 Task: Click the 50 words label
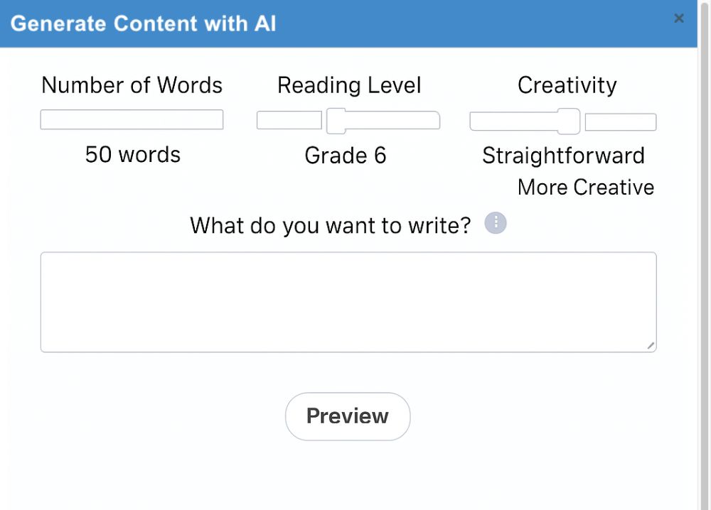[132, 154]
